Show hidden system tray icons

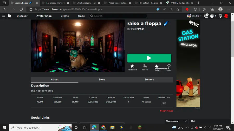coord(187,127)
